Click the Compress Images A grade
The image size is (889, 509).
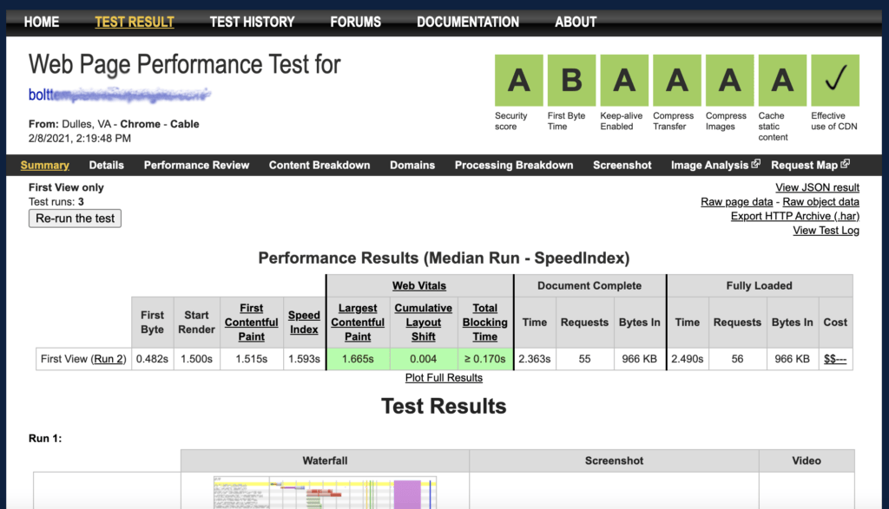[x=729, y=79]
